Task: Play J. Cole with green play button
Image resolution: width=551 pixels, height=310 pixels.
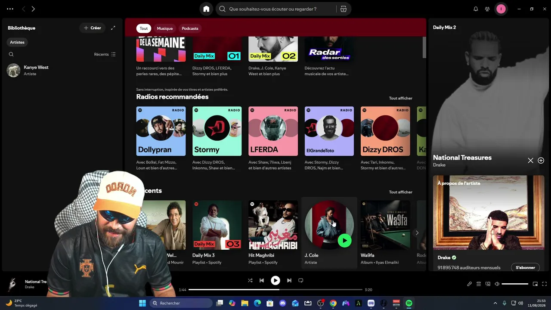Action: coord(344,240)
